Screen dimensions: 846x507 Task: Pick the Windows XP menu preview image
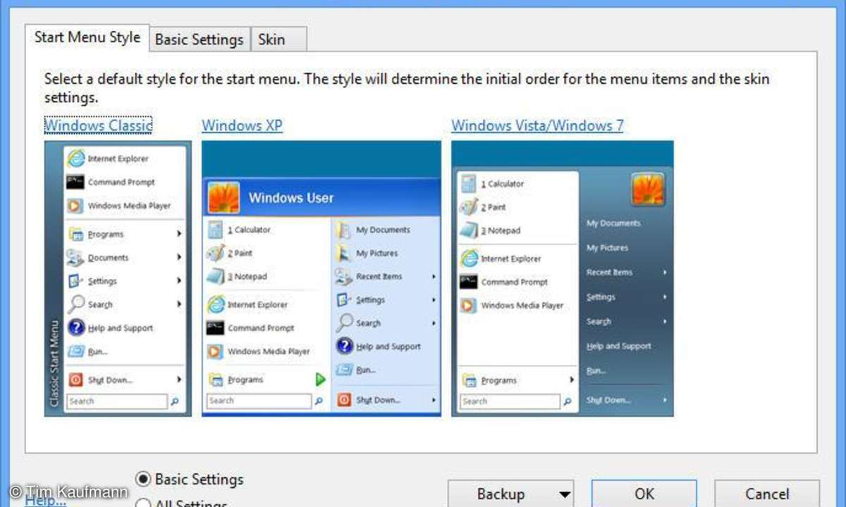pos(321,278)
